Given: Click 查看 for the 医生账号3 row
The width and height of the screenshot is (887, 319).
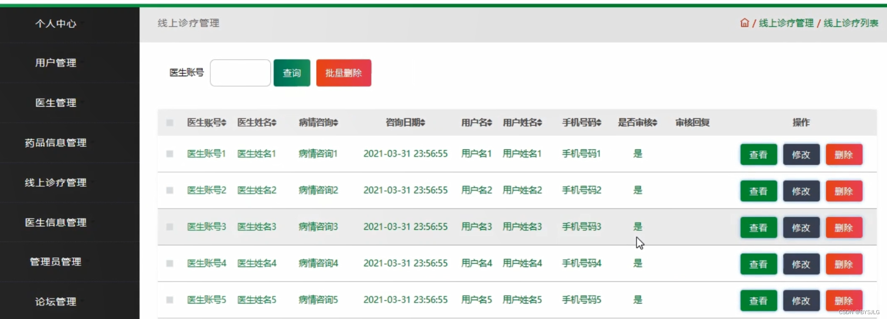Looking at the screenshot, I should pyautogui.click(x=758, y=228).
